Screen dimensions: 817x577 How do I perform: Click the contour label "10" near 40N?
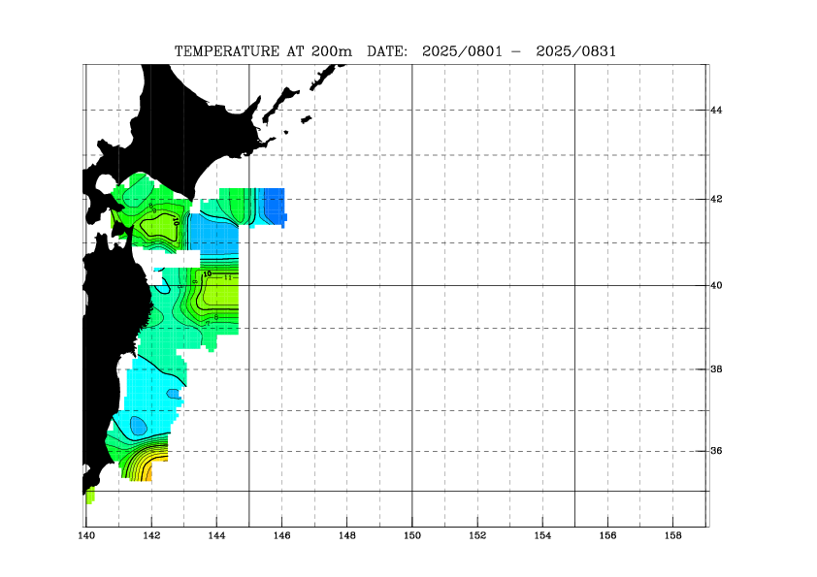point(207,274)
